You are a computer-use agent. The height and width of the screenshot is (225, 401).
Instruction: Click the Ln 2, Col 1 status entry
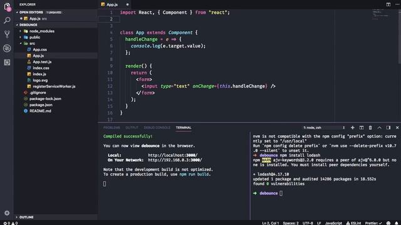pyautogui.click(x=270, y=223)
